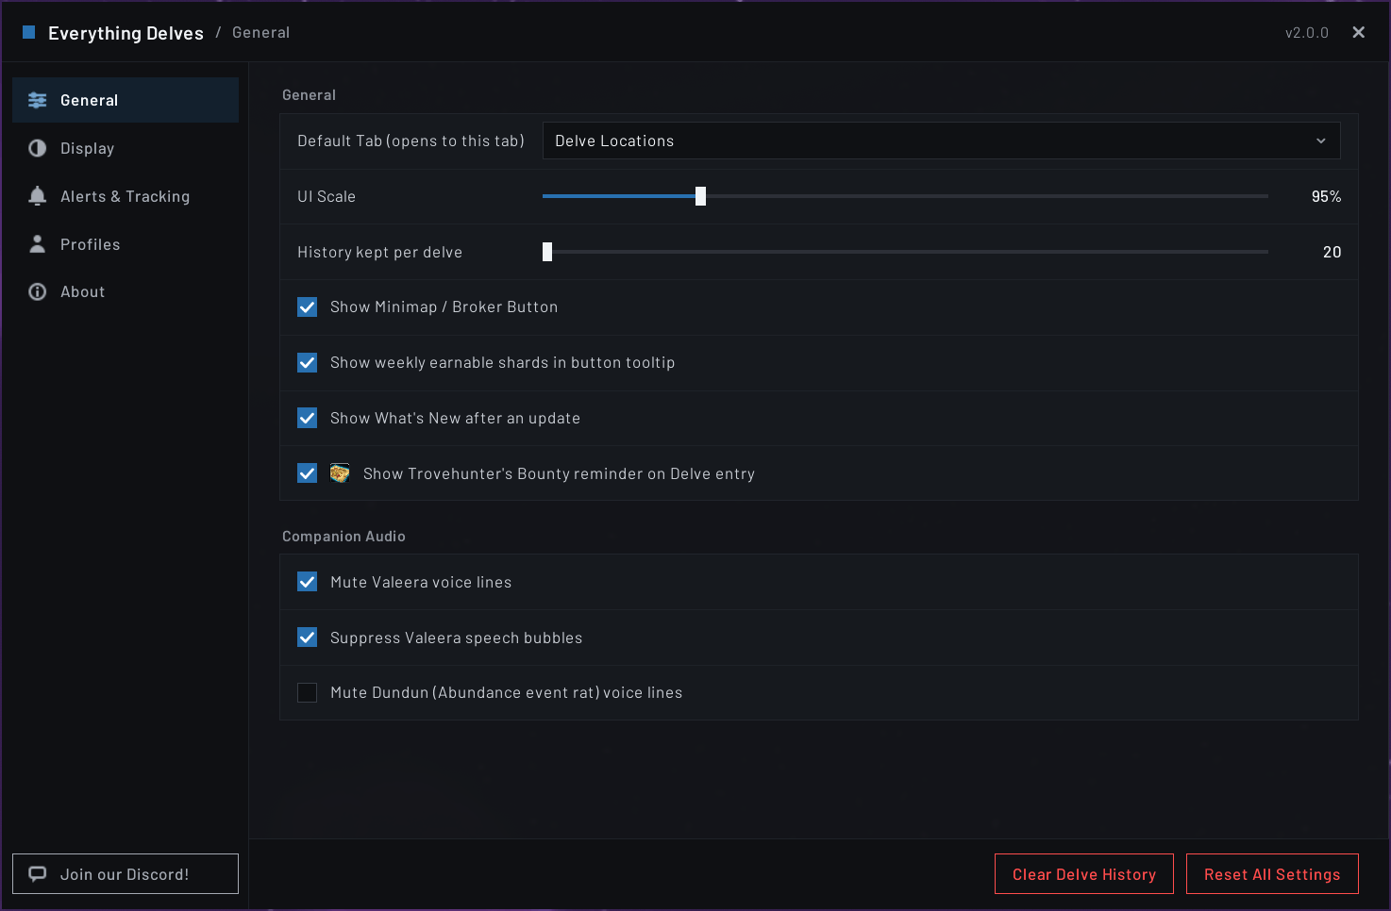
Task: Enable Mute Dundun voice lines checkbox
Action: point(308,693)
